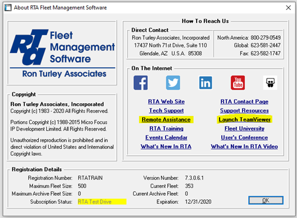Open the Fleet University link

pos(244,128)
